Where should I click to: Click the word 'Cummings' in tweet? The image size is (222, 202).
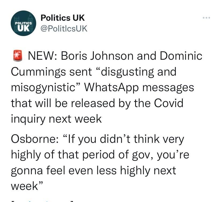coord(38,72)
